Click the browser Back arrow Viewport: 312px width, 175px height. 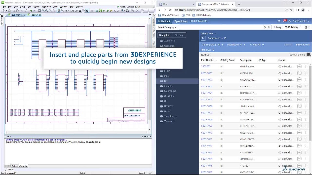(160, 10)
